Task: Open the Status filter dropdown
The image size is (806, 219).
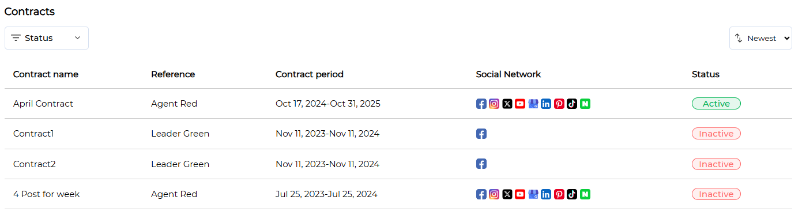Action: tap(47, 38)
